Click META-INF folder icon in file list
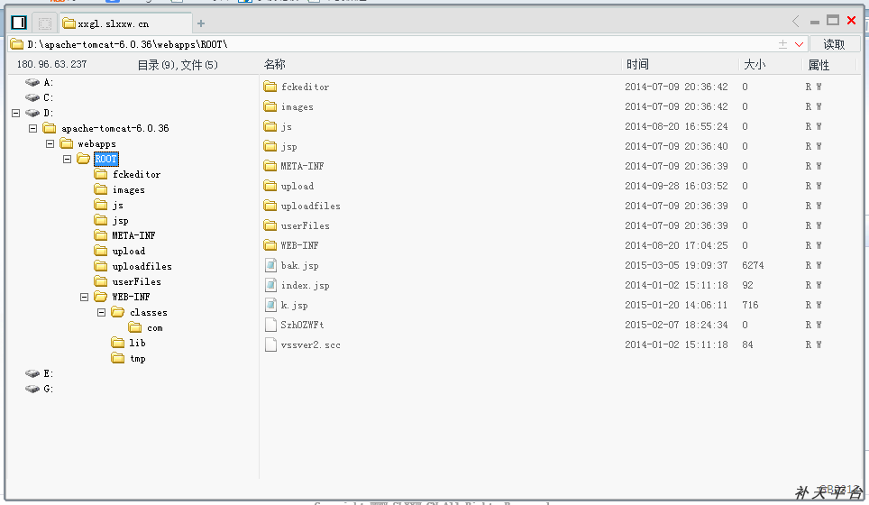The height and width of the screenshot is (505, 869). tap(270, 166)
